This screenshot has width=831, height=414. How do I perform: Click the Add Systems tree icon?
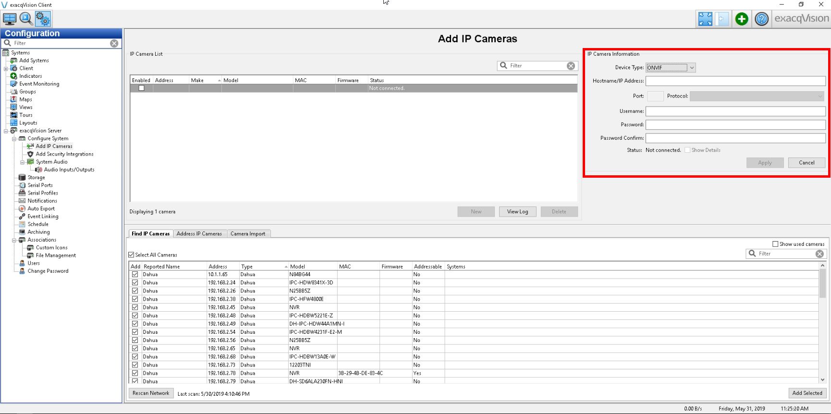click(x=14, y=61)
